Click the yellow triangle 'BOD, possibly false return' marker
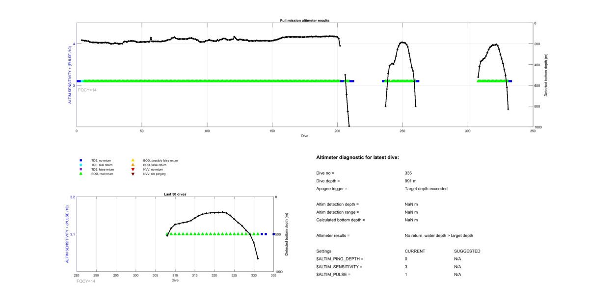This screenshot has height=305, width=589. tap(133, 160)
